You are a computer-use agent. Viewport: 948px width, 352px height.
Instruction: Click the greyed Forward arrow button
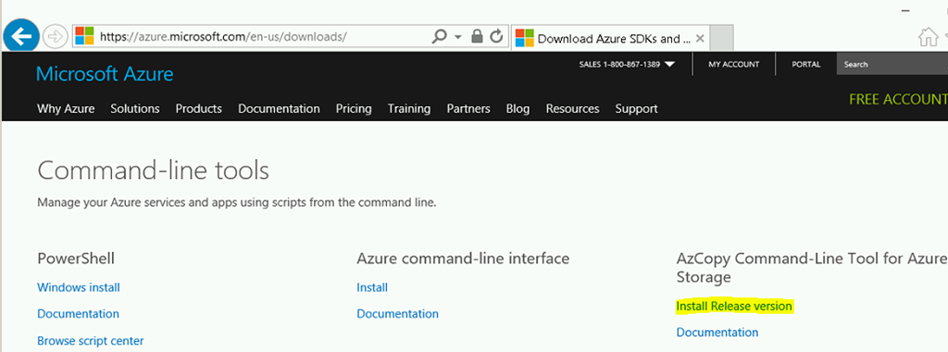[56, 37]
